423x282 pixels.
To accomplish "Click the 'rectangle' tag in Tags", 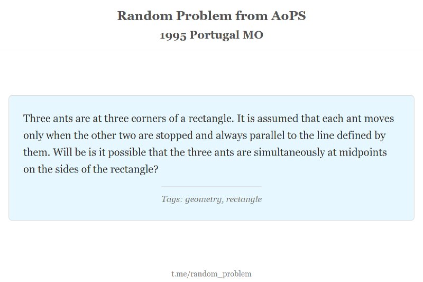I will point(244,199).
